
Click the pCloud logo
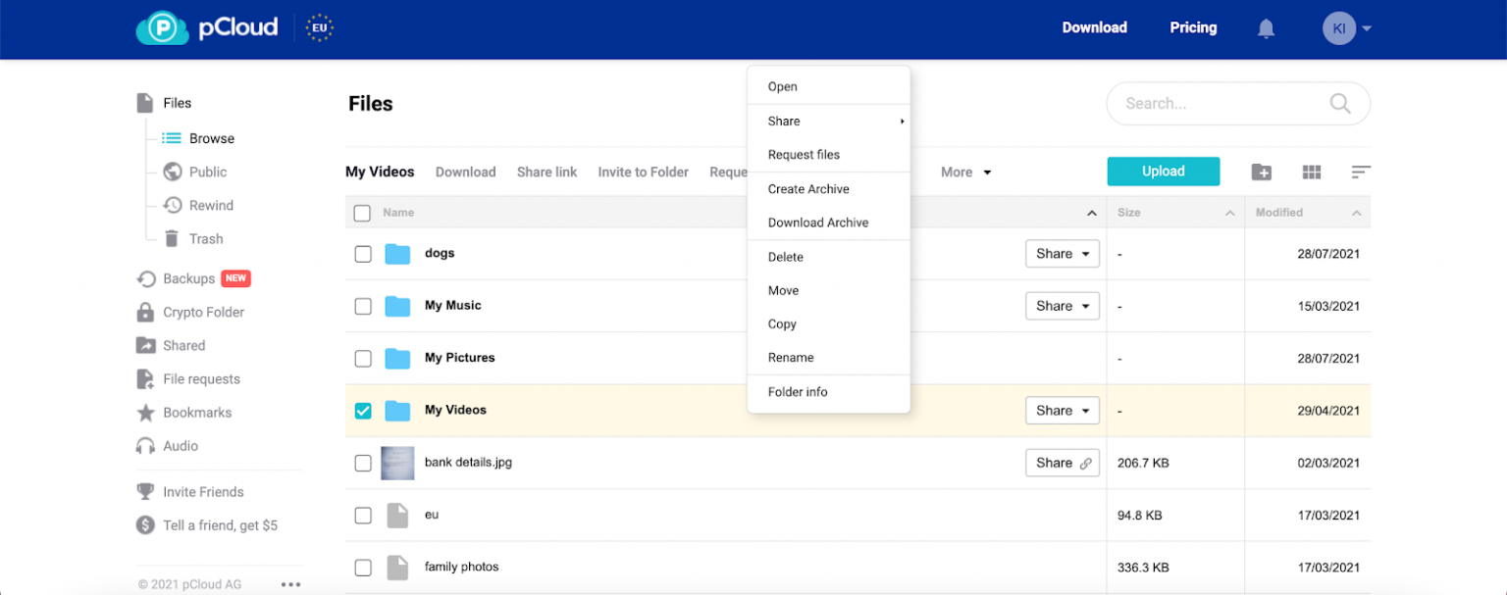click(x=206, y=27)
